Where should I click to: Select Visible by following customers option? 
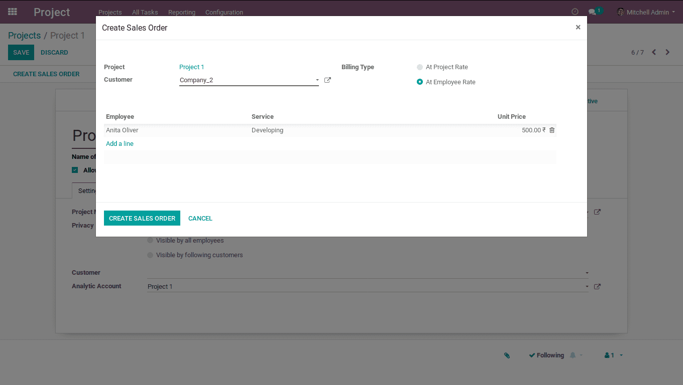pyautogui.click(x=150, y=255)
